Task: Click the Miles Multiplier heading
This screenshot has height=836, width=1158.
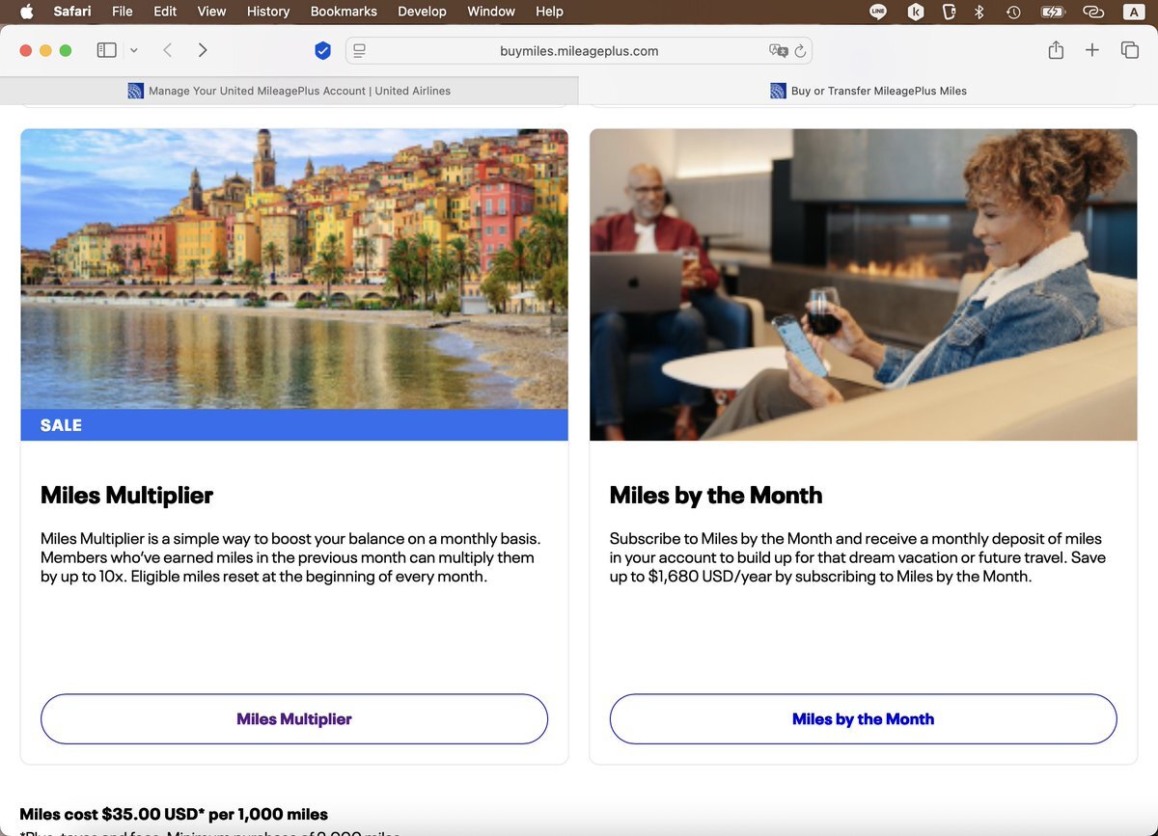Action: pos(126,496)
